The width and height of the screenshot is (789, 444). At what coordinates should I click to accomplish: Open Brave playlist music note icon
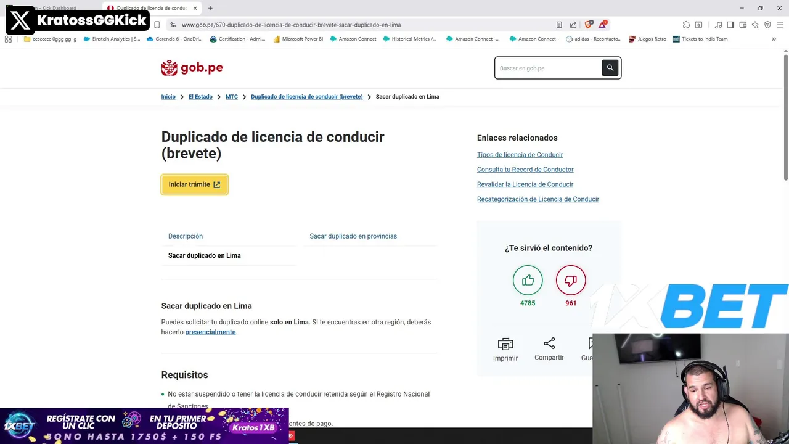click(718, 25)
